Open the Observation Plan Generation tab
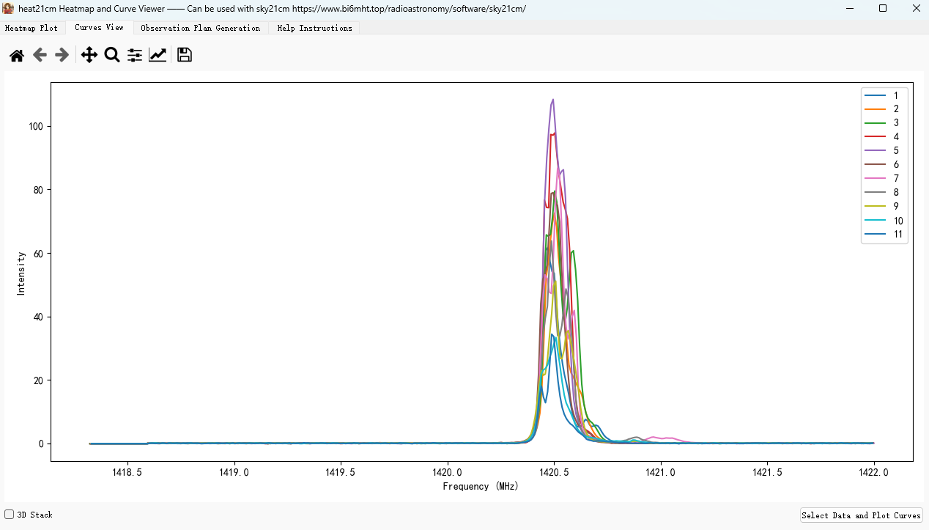 [200, 28]
